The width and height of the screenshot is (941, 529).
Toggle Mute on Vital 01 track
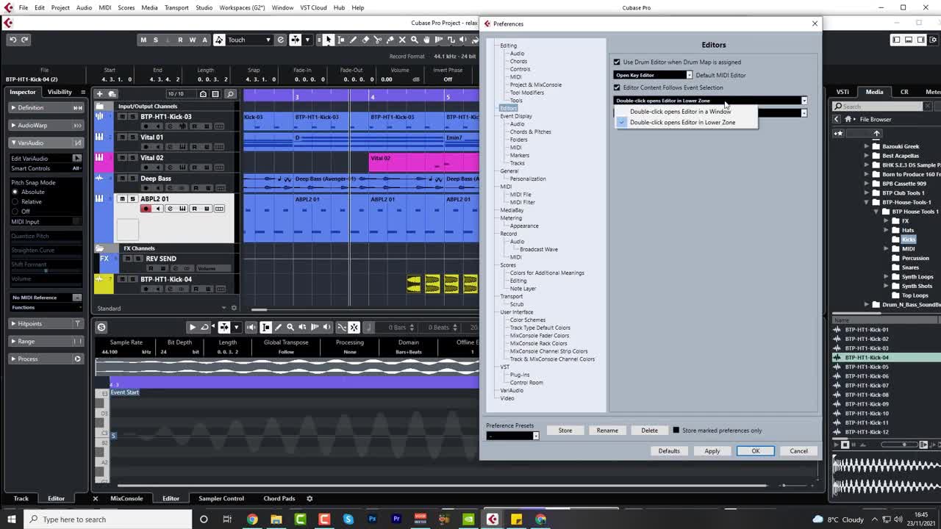point(123,137)
